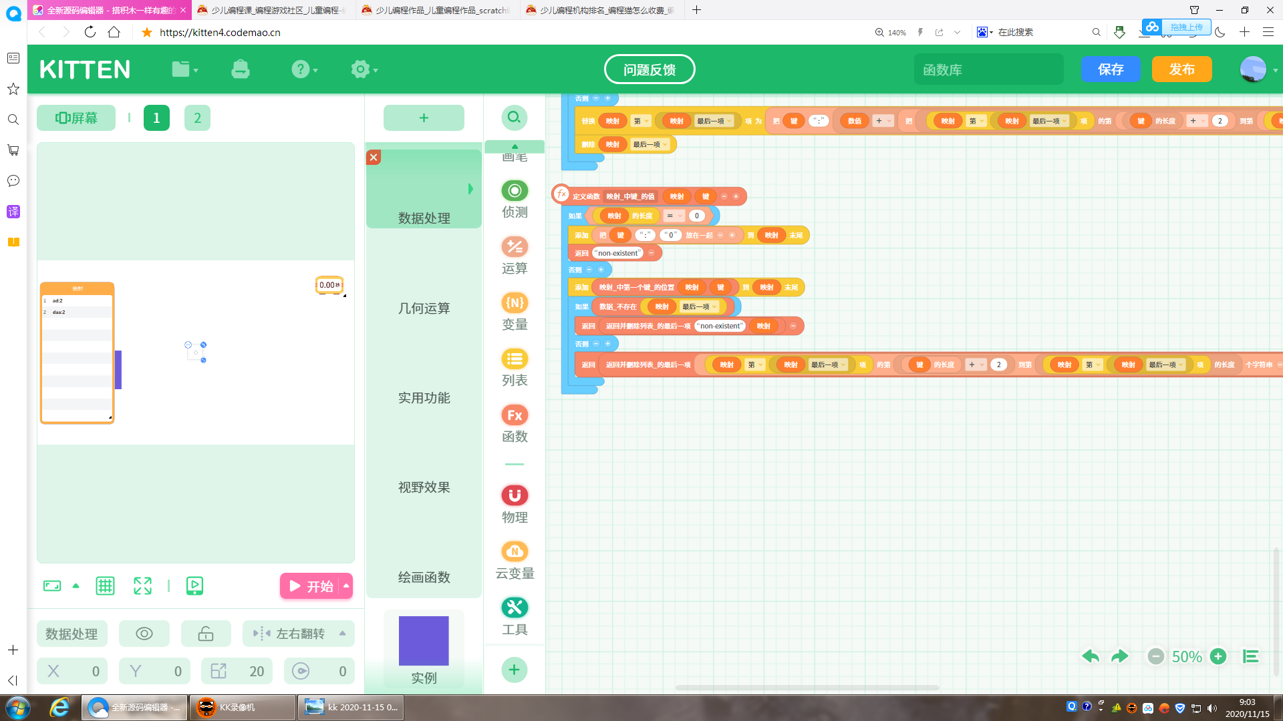Select the 运算 operators block category

pyautogui.click(x=515, y=256)
